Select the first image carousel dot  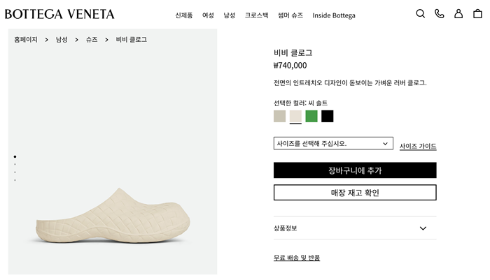tap(15, 156)
